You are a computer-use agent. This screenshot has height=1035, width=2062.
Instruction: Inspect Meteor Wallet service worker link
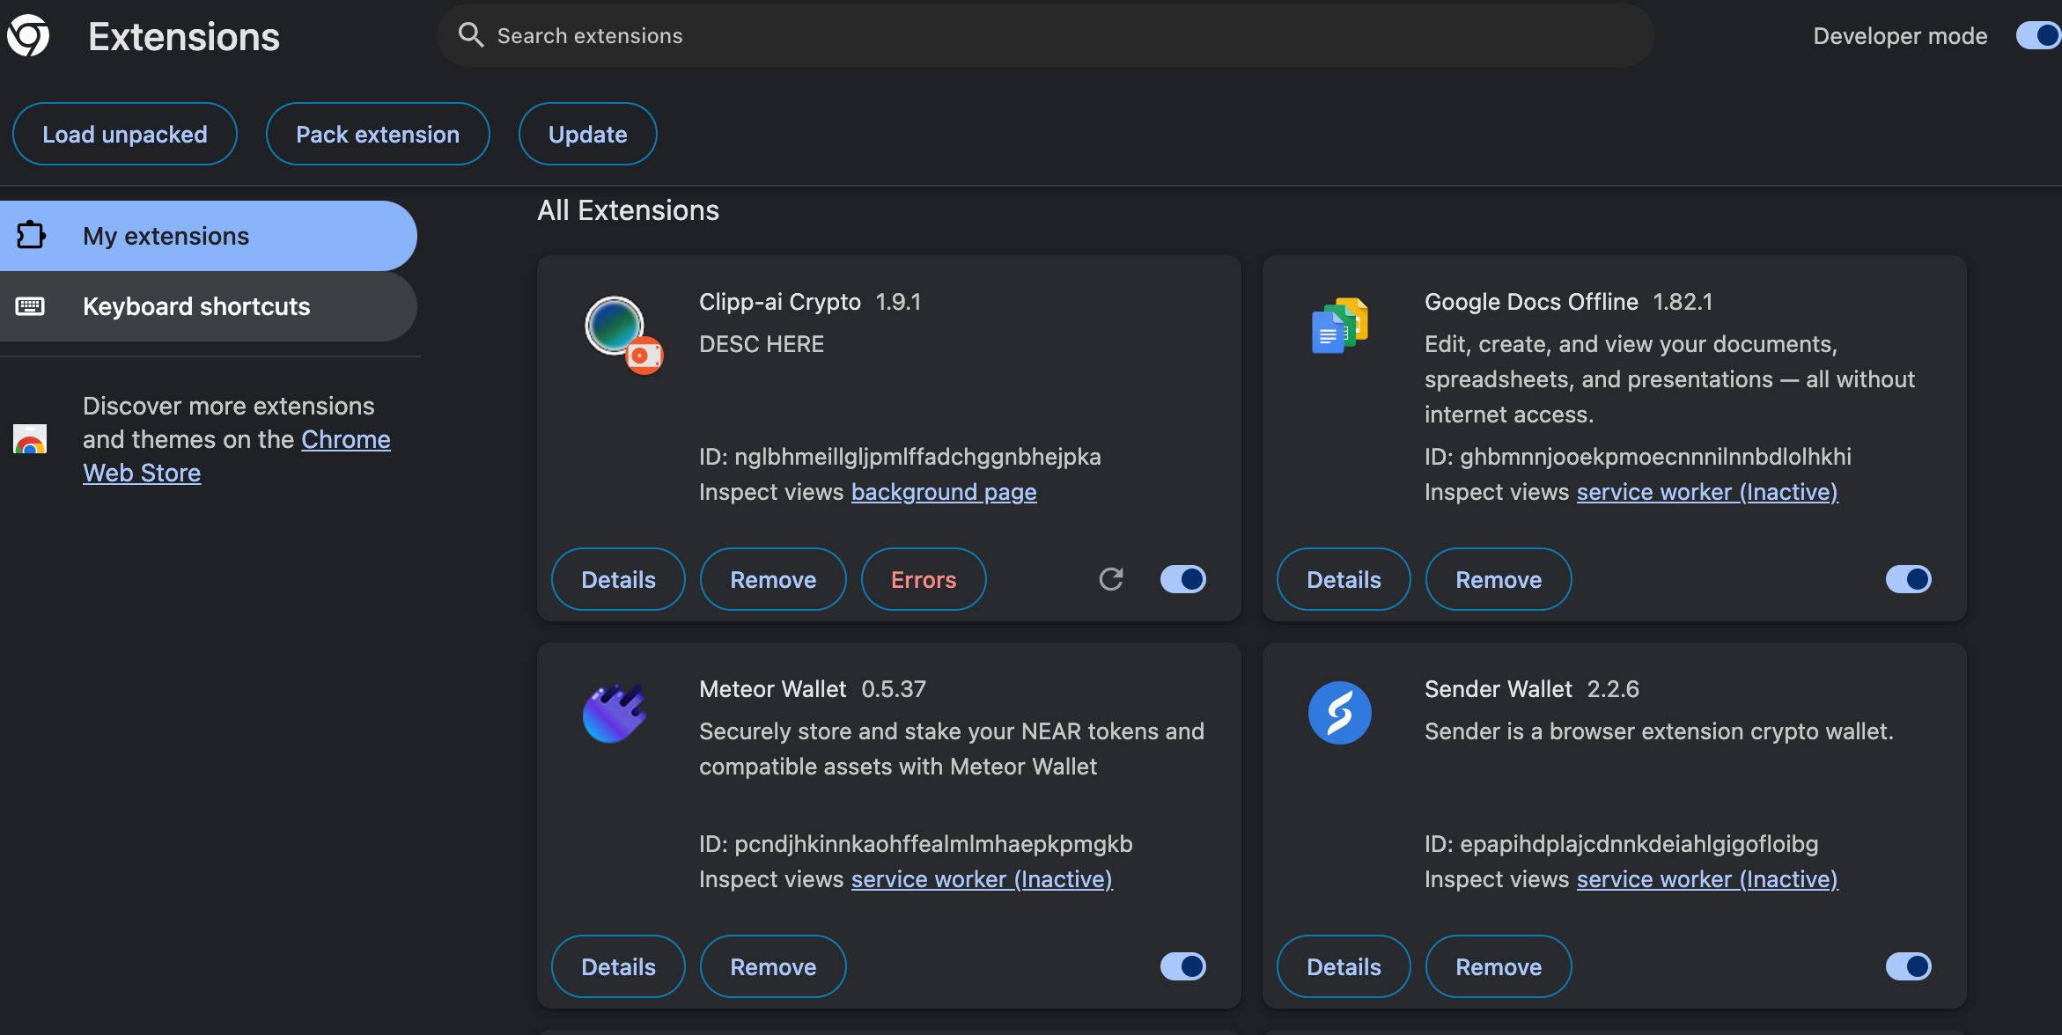tap(982, 879)
